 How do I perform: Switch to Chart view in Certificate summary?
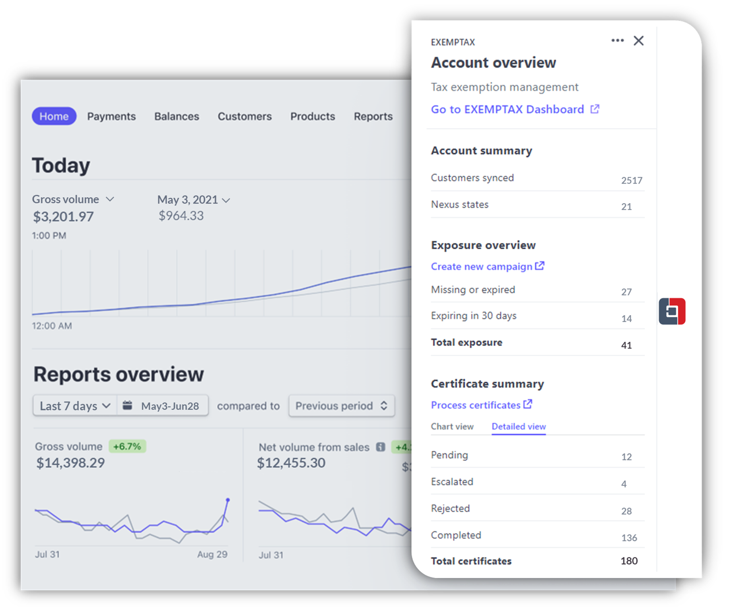tap(452, 426)
